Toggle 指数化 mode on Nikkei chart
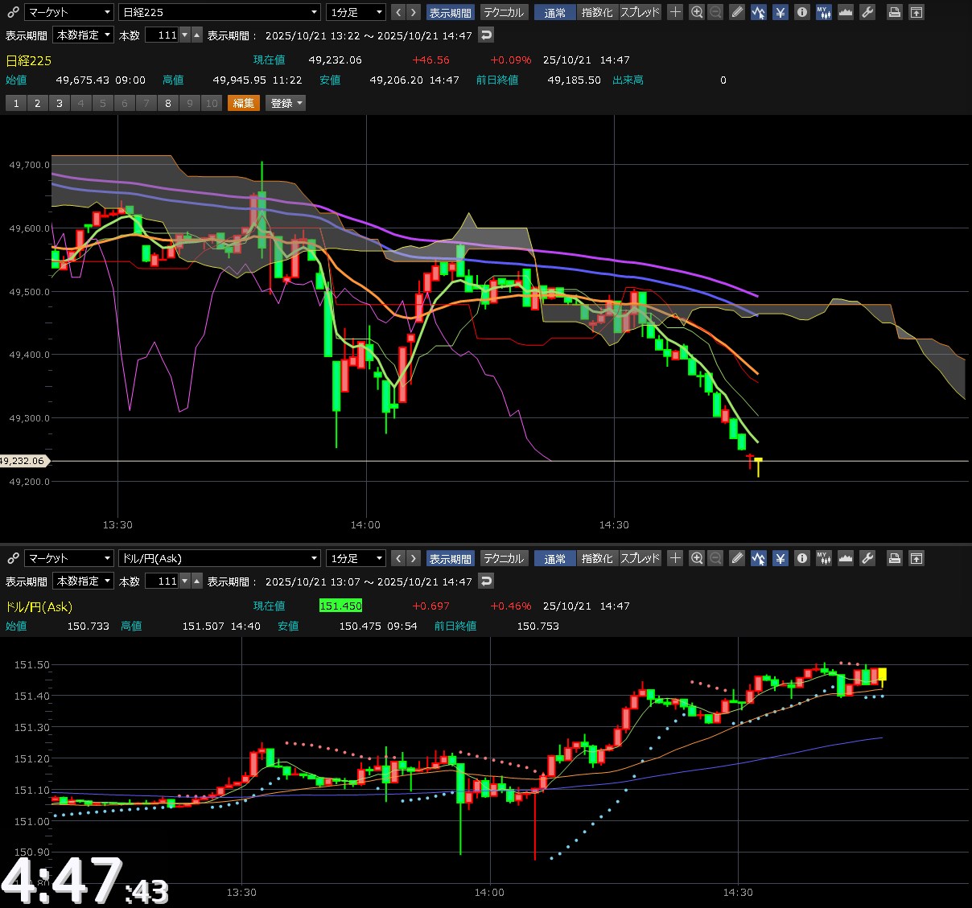Viewport: 972px width, 908px height. click(596, 12)
